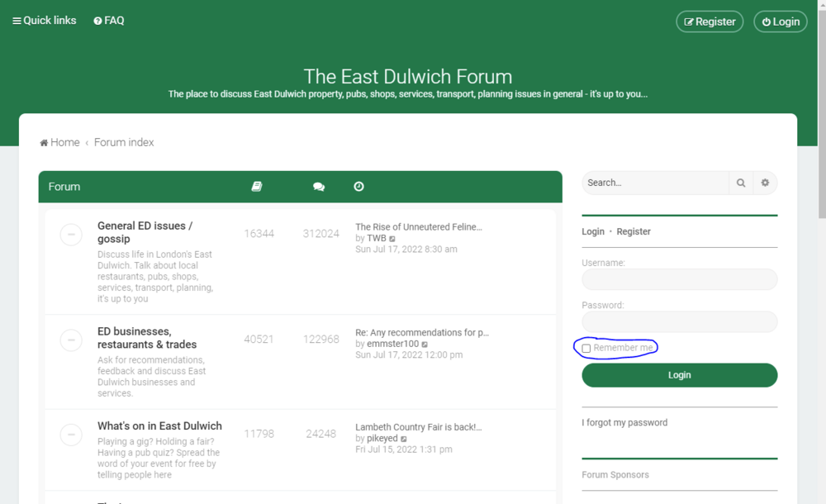The image size is (826, 504).
Task: Click the Username input field
Action: (x=679, y=279)
